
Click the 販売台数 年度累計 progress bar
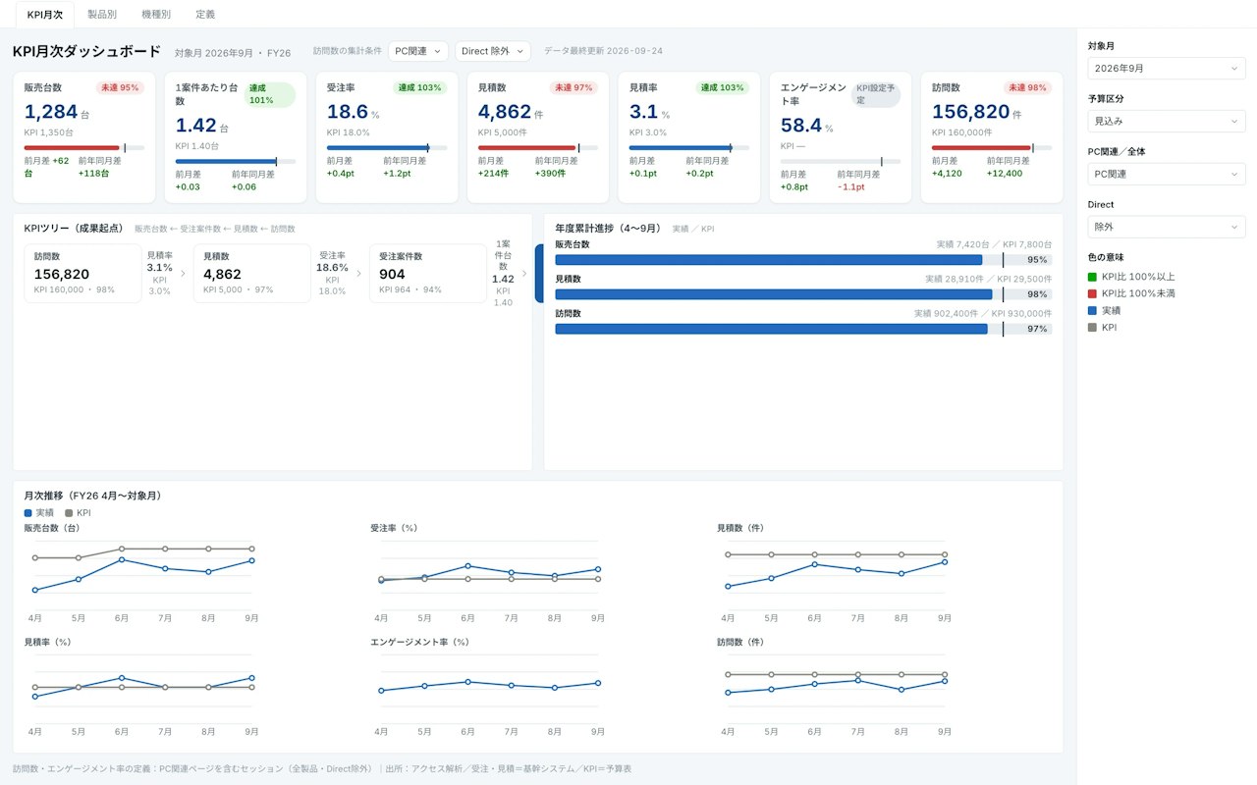pyautogui.click(x=803, y=260)
